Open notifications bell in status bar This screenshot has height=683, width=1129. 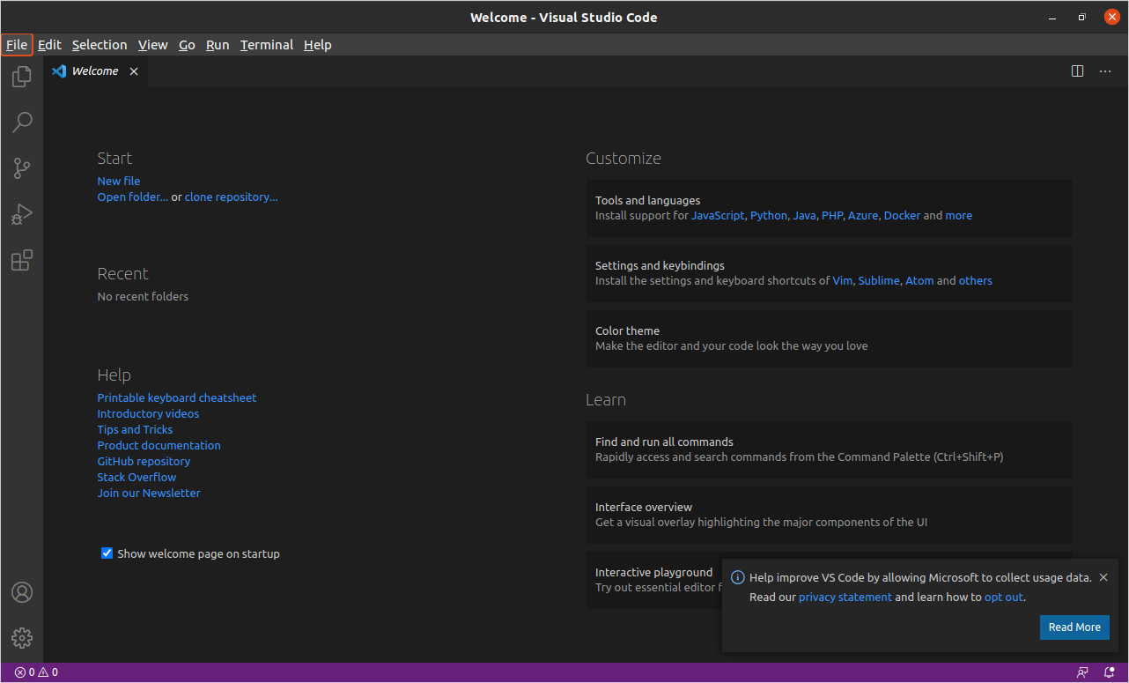(1110, 672)
